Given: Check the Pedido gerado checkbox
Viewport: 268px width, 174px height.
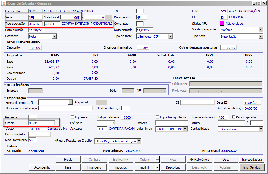Looking at the screenshot, I should coord(234,117).
